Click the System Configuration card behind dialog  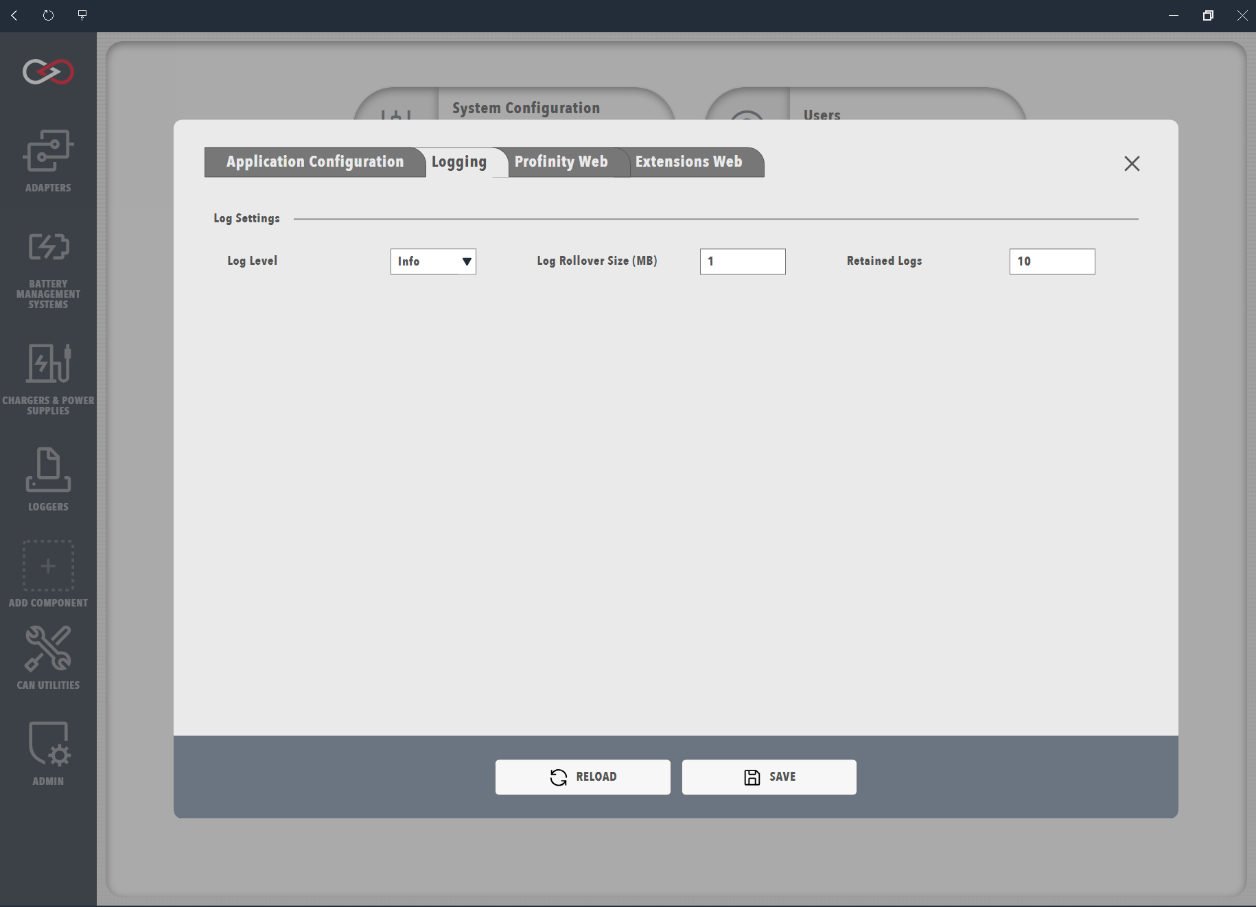coord(514,104)
